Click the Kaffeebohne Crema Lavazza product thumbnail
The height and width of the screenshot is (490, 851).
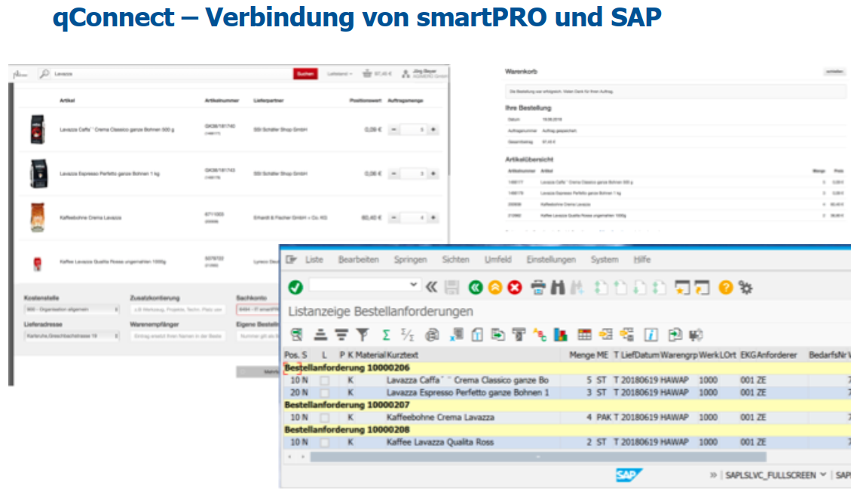[38, 217]
